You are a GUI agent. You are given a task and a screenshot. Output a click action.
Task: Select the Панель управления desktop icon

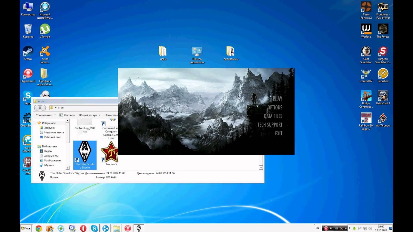(197, 55)
